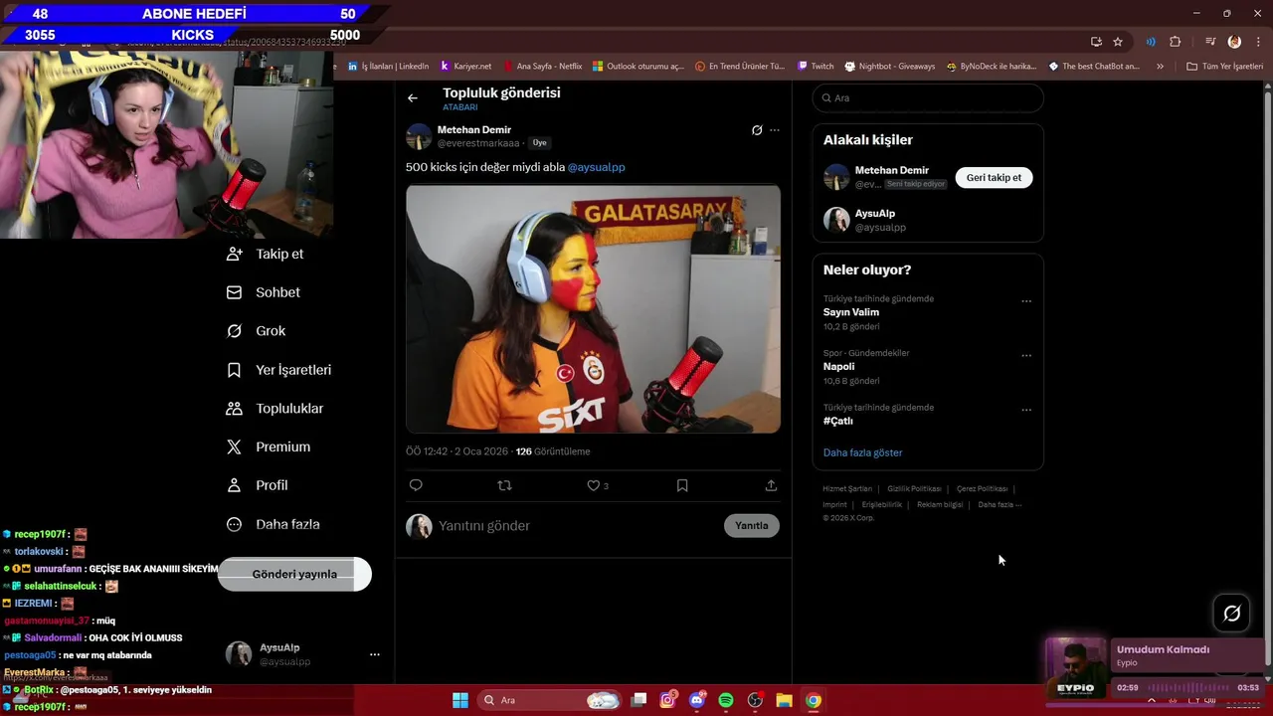The image size is (1273, 716).
Task: Open the Twitch bookmark
Action: [x=816, y=67]
